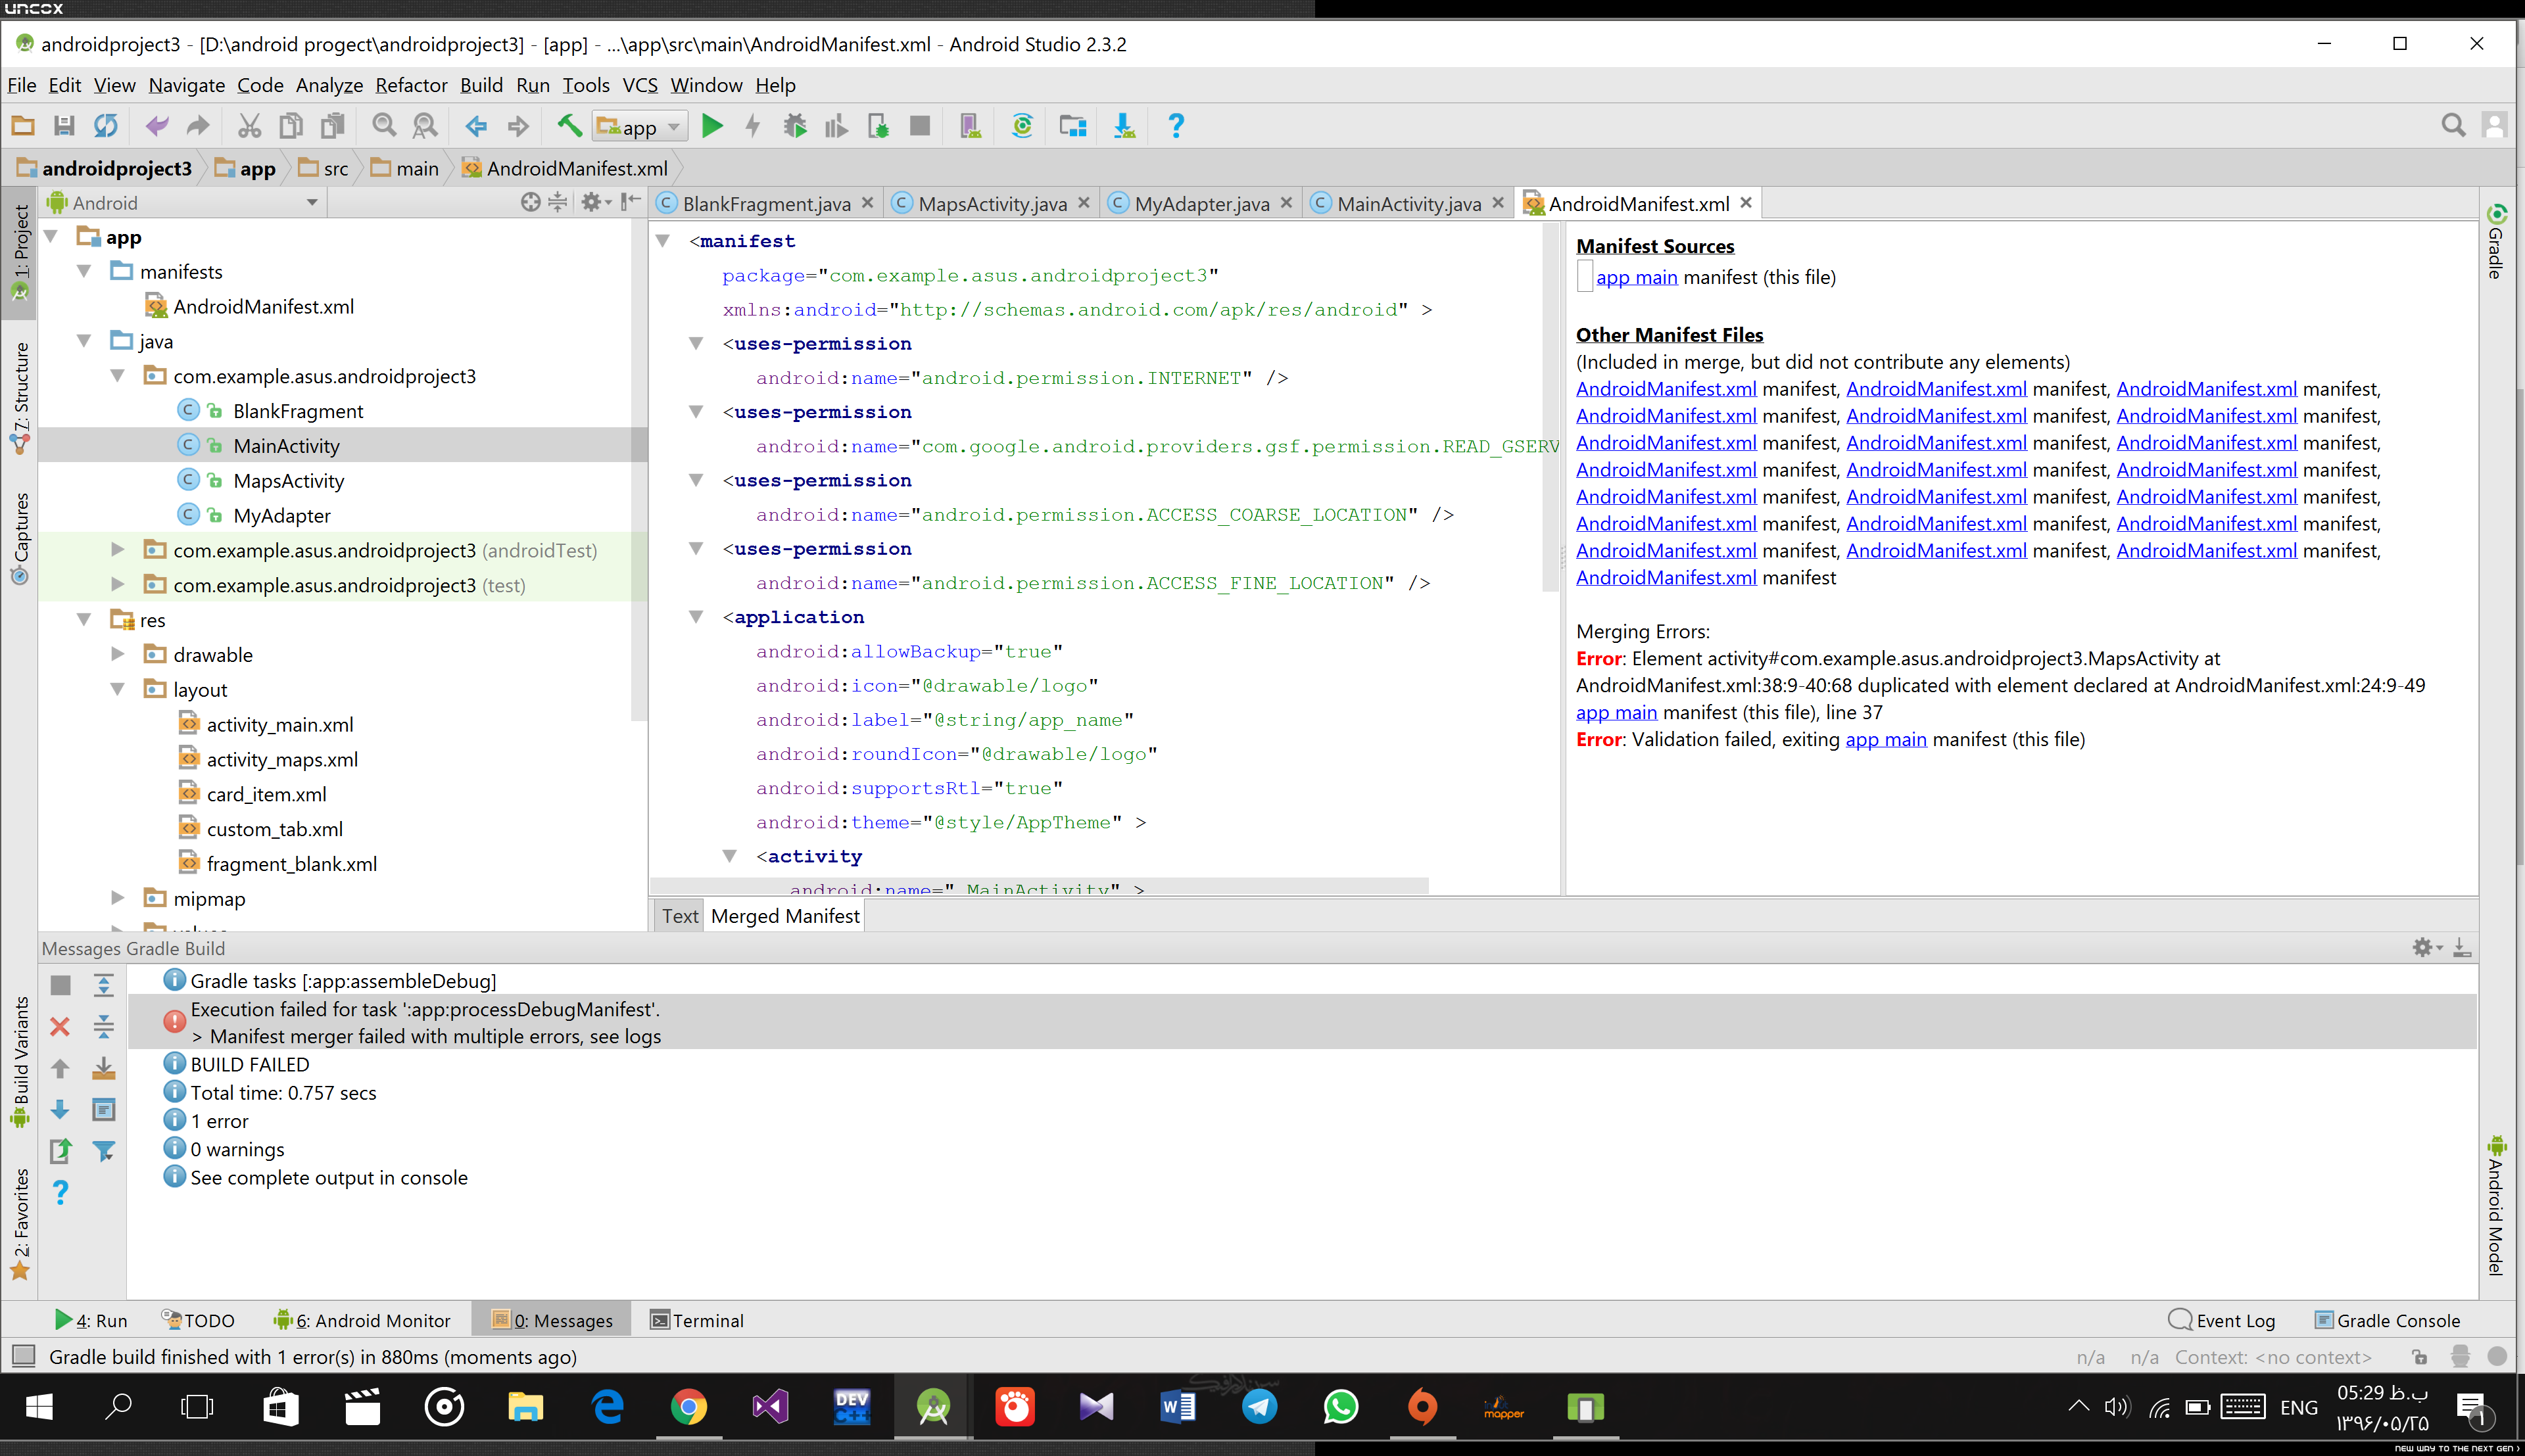Viewport: 2525px width, 1456px height.
Task: Expand the drawable folder node
Action: tap(117, 655)
